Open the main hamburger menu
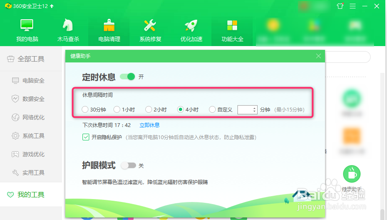This screenshot has width=387, height=220. [353, 6]
